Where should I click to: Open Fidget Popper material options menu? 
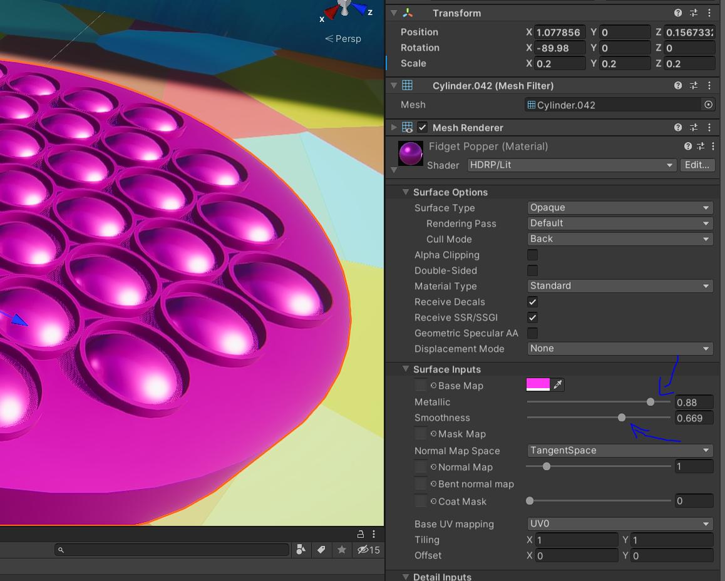pos(713,147)
